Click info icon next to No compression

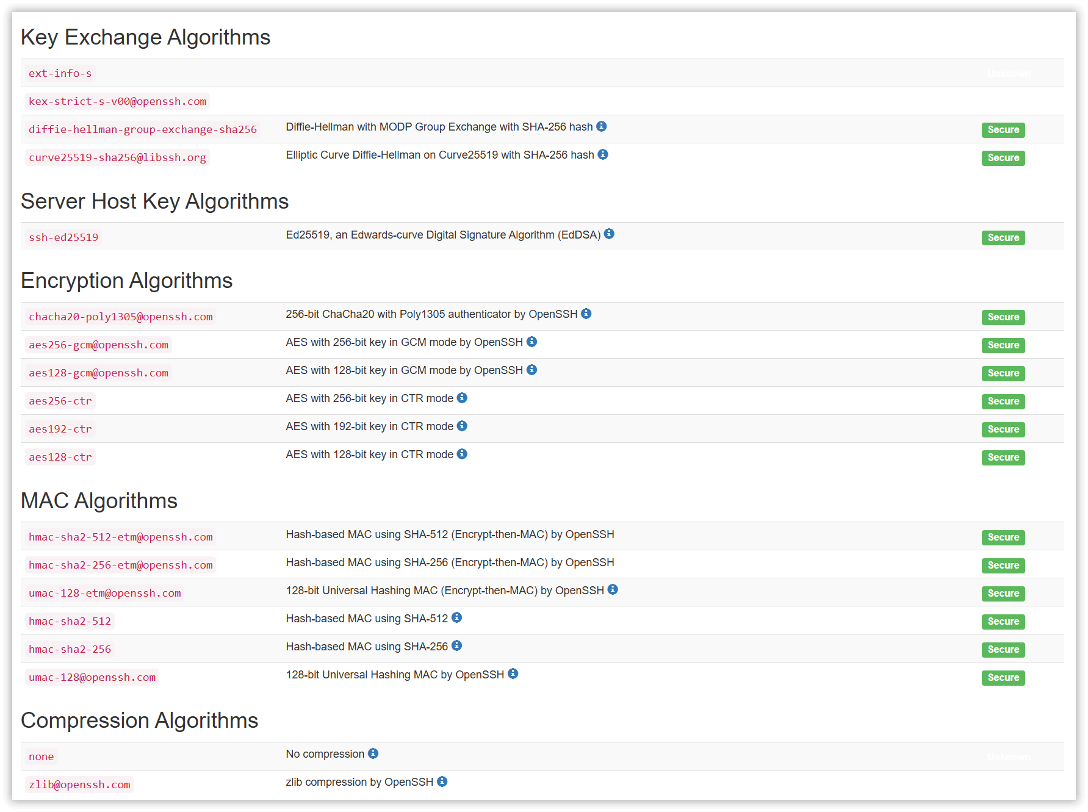click(x=373, y=753)
